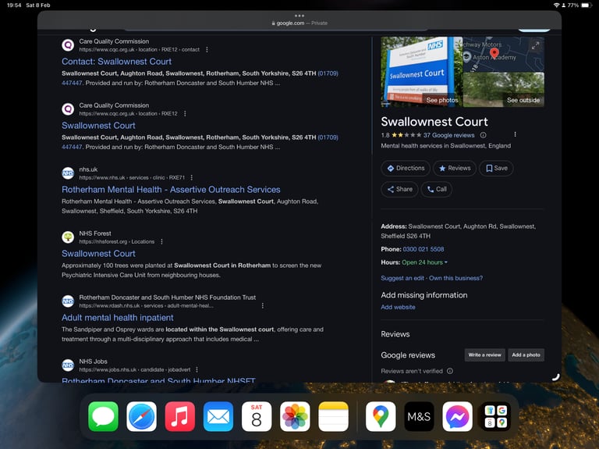The width and height of the screenshot is (599, 449).
Task: Open the Notes app in dock
Action: click(x=333, y=416)
